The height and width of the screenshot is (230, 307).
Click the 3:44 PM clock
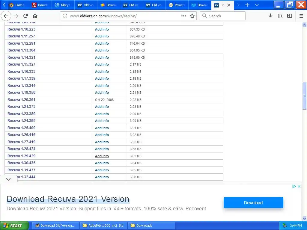(296, 226)
